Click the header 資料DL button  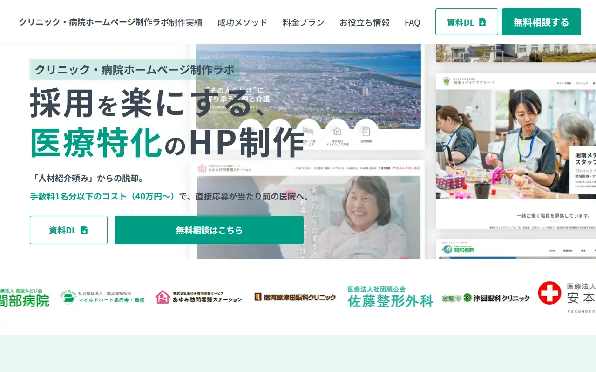coord(467,22)
